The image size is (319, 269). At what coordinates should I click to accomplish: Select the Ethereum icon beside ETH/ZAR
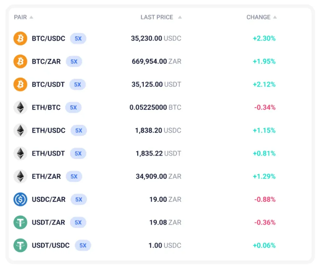[x=20, y=176]
